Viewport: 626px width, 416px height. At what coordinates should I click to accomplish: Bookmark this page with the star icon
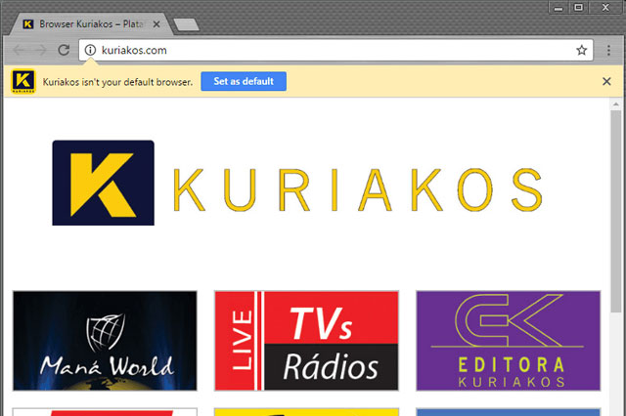point(581,50)
